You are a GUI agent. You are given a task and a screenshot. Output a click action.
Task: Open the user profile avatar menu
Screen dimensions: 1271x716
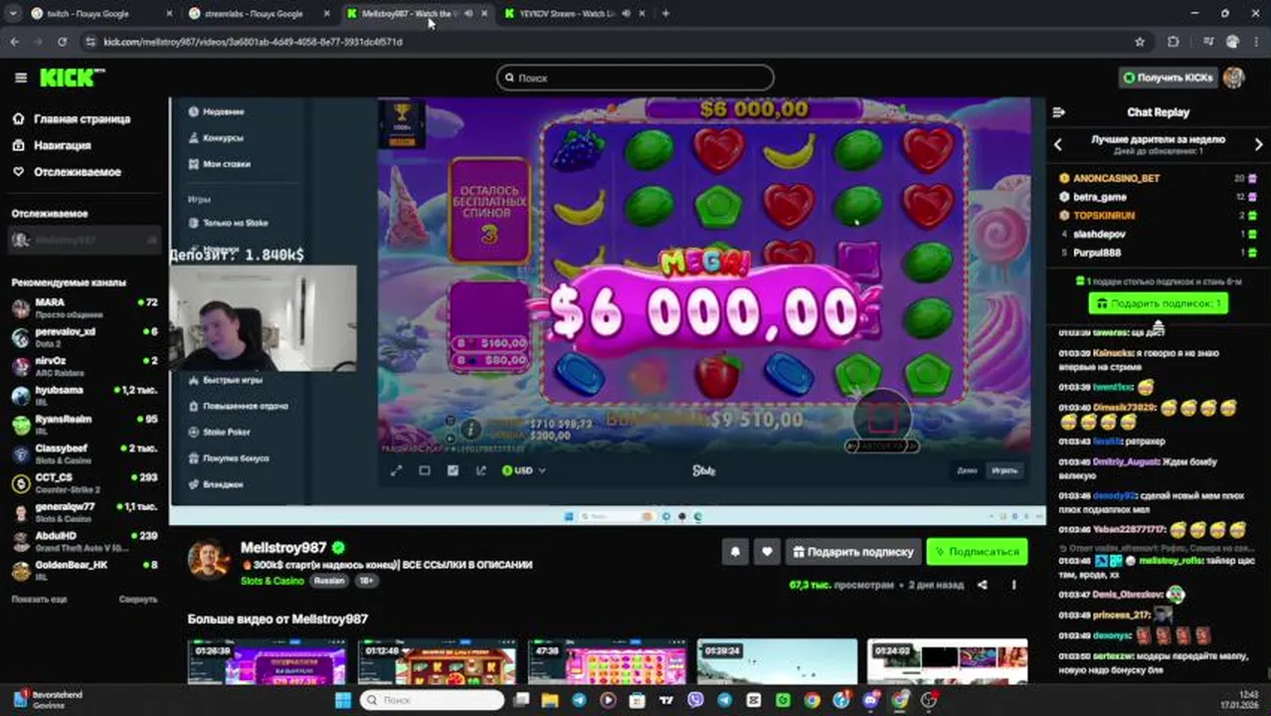point(1234,78)
